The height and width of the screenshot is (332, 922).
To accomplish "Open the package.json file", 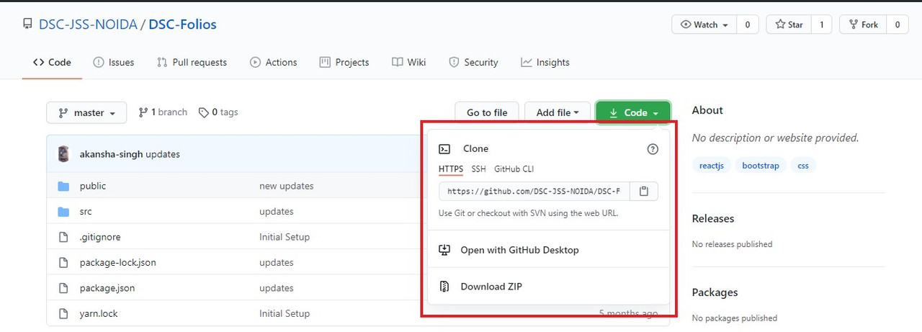I will click(107, 288).
